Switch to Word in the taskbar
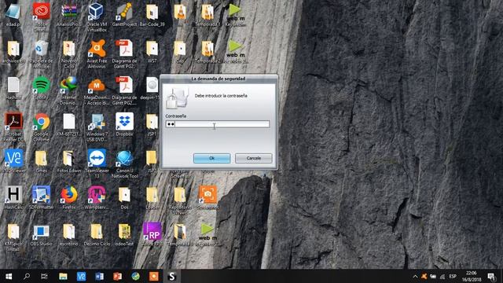The image size is (503, 283). click(99, 276)
